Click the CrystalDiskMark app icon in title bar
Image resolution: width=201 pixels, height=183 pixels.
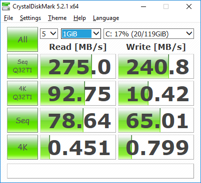click(x=6, y=6)
